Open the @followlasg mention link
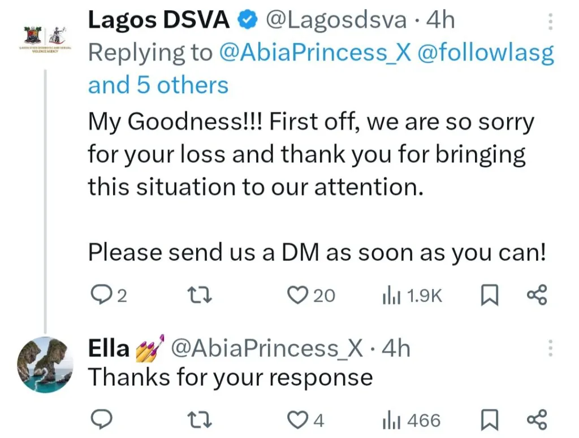This screenshot has width=579, height=438. pyautogui.click(x=485, y=53)
